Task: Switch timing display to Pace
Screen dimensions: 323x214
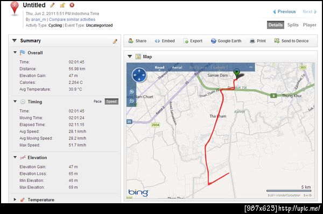Action: tap(97, 102)
